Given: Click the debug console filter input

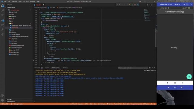Looking at the screenshot, I should 133,68.
